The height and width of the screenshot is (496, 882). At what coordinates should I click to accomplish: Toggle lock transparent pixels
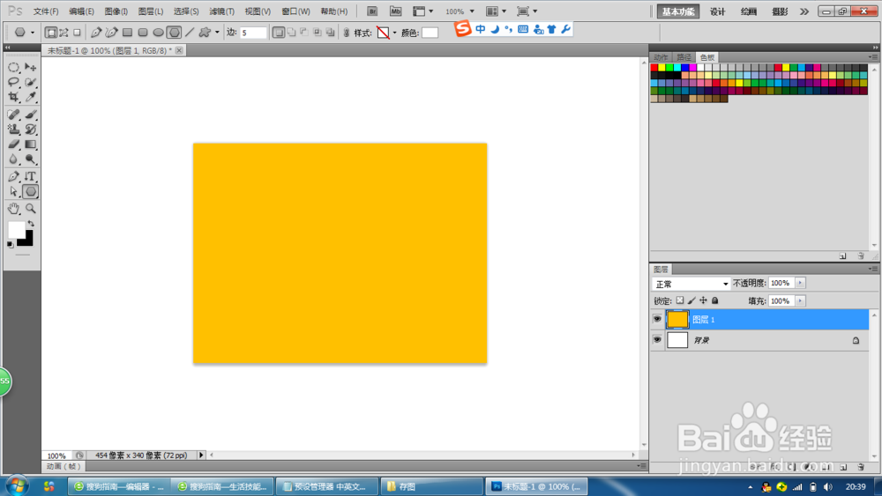(x=680, y=300)
